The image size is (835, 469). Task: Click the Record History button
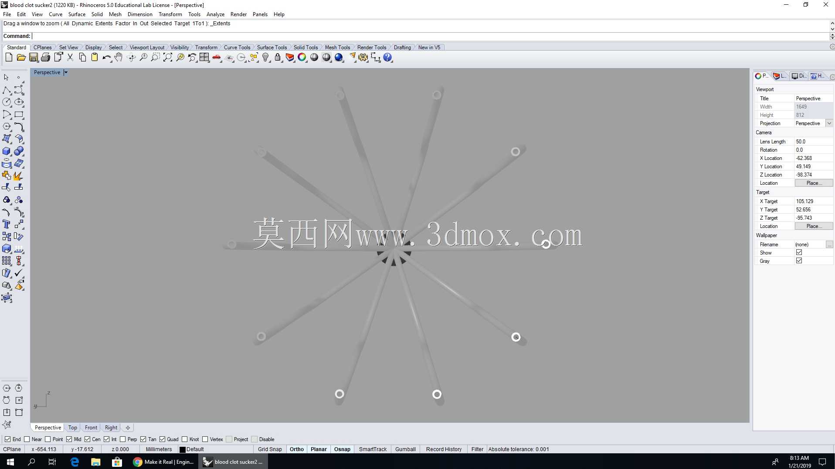coord(444,449)
